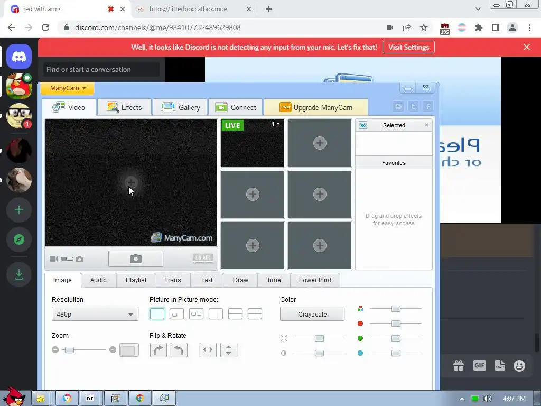Adjust the brightness slider
This screenshot has width=541, height=406.
coord(319,338)
